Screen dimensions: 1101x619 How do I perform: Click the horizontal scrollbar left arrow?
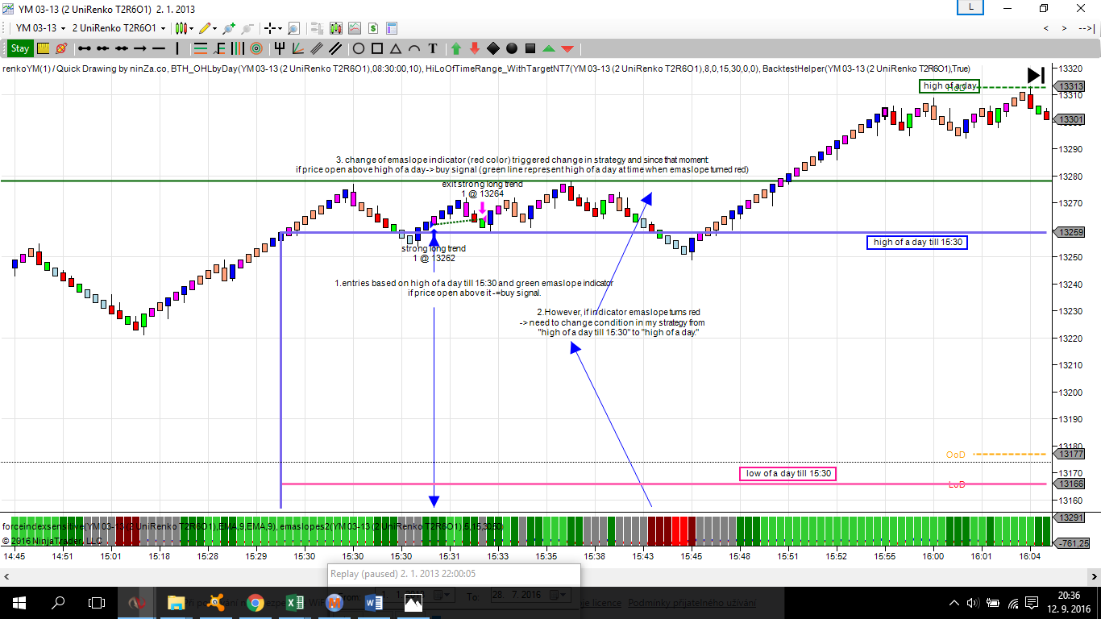(6, 576)
